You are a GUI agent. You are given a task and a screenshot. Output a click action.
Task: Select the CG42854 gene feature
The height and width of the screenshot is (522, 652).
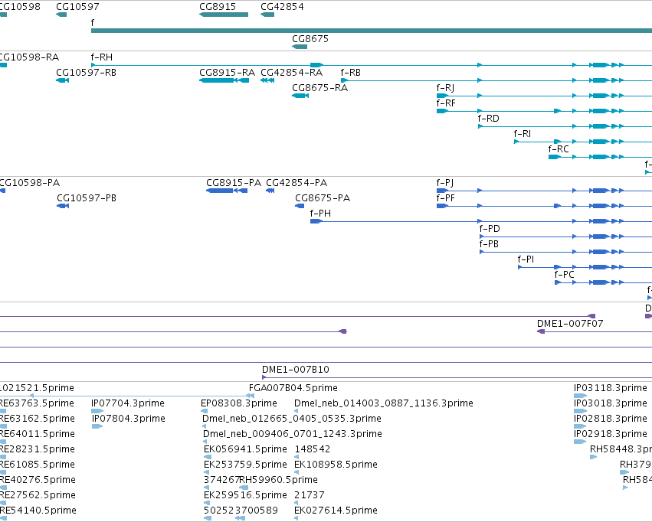pyautogui.click(x=267, y=15)
